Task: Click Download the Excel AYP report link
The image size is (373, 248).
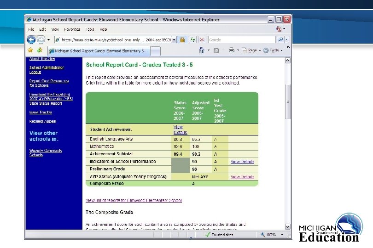Action: 51,99
